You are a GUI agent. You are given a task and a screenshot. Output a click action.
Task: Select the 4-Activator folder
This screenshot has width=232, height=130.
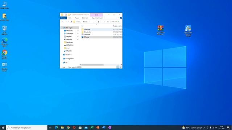(87, 32)
